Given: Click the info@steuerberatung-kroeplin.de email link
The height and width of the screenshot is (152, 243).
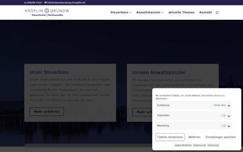Looking at the screenshot, I should [66, 3].
